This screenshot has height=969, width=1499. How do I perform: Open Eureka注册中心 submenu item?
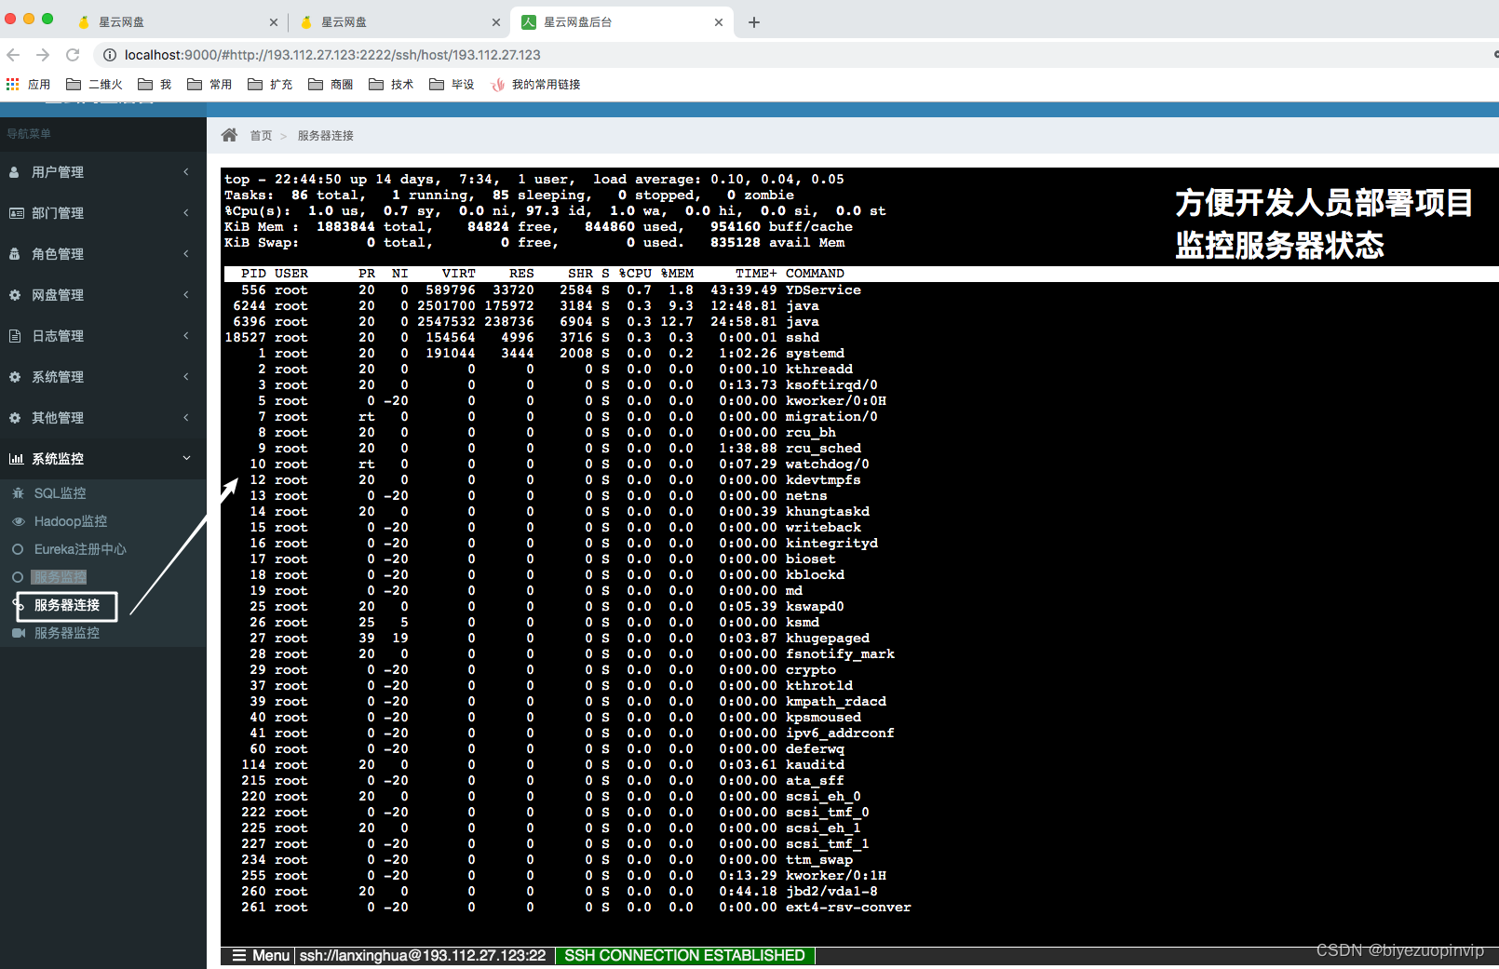80,549
